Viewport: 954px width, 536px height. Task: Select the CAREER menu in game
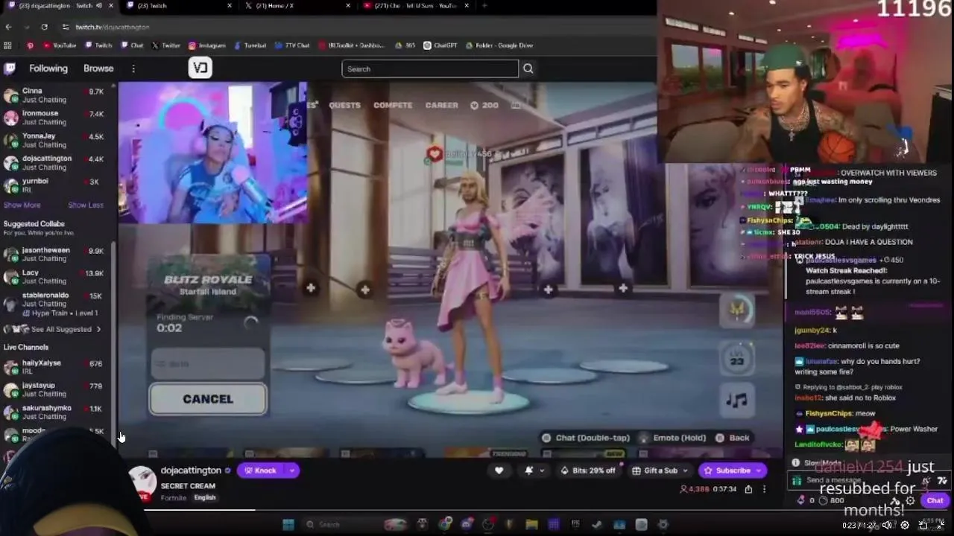coord(442,105)
